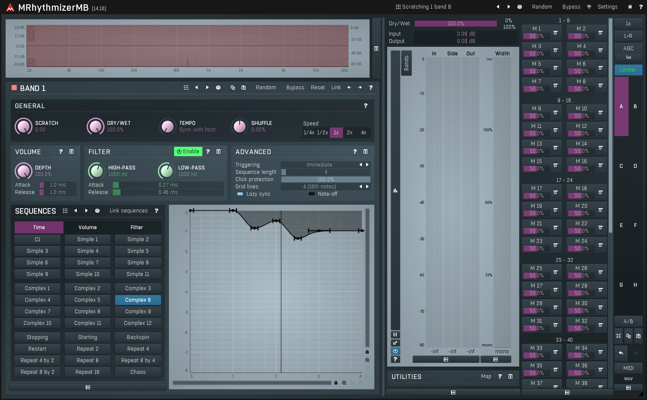This screenshot has height=400, width=647.
Task: Toggle the Filter Enable button
Action: pos(188,152)
